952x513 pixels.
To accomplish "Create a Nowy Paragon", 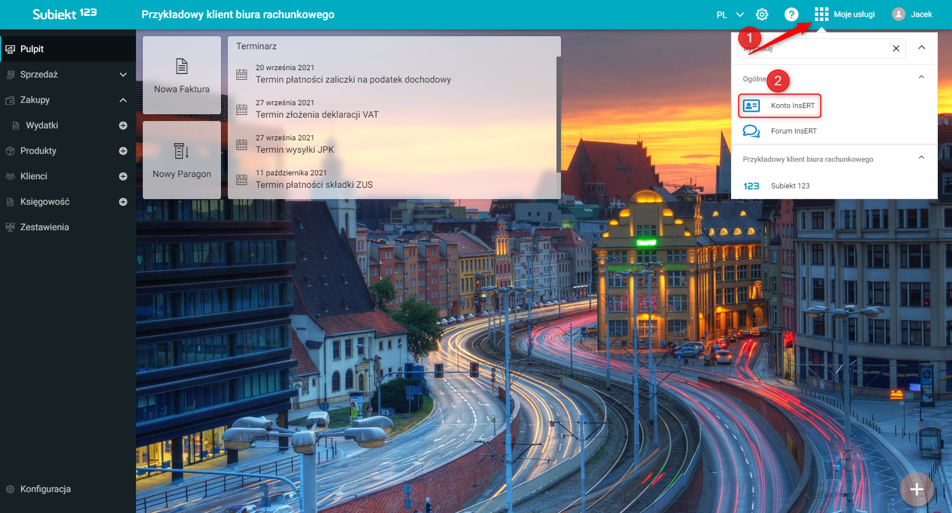I will [182, 160].
